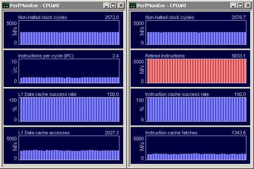Viewport: 254px width, 169px height.
Task: Click the red Retired instructions bar graph
Action: [x=196, y=71]
